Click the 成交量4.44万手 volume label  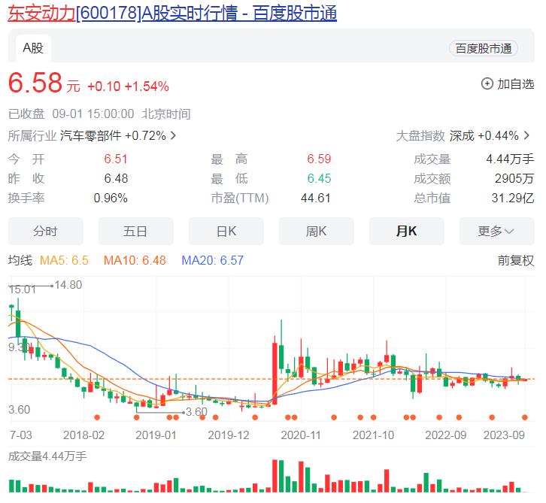point(47,456)
